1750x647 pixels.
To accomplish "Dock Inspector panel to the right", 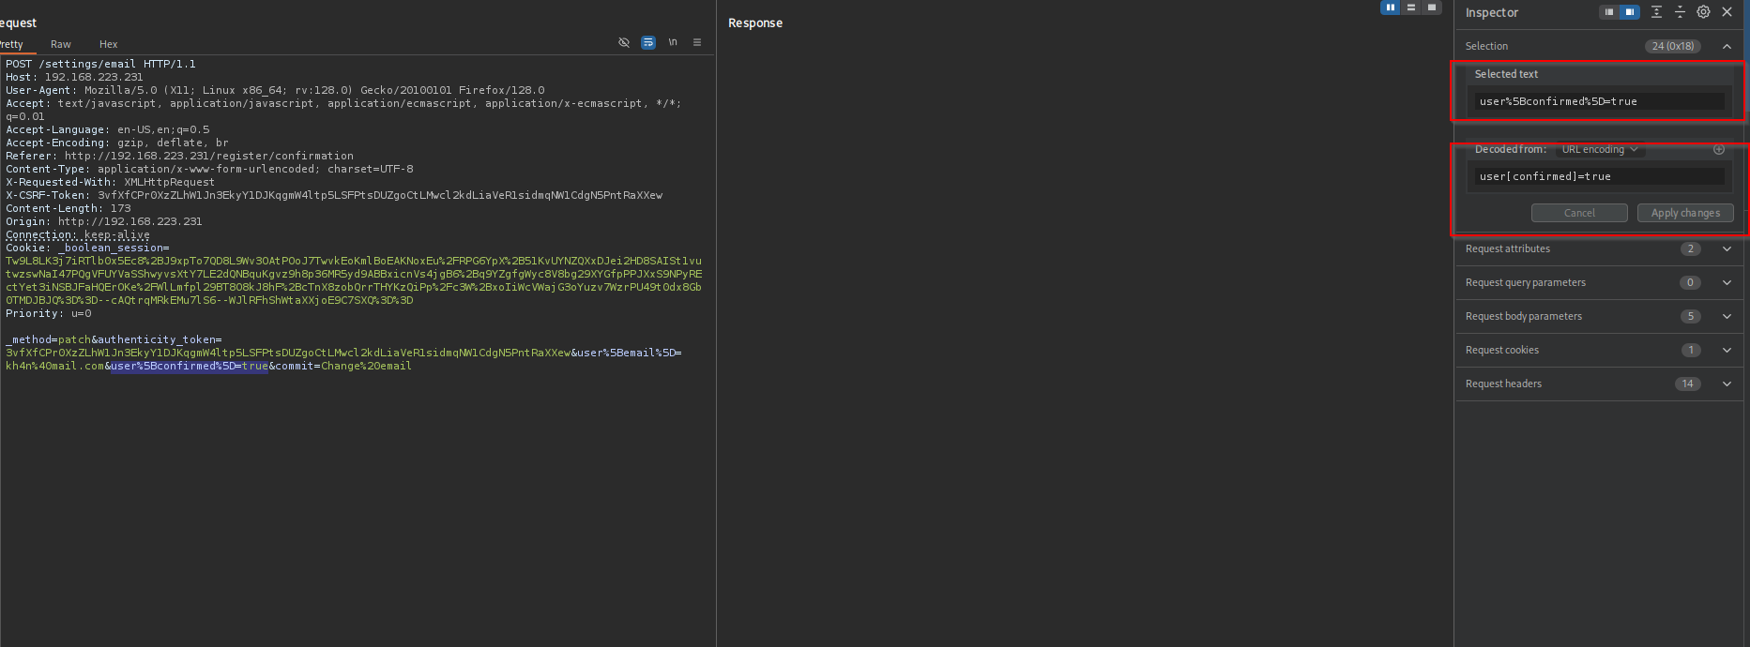I will pos(1630,12).
